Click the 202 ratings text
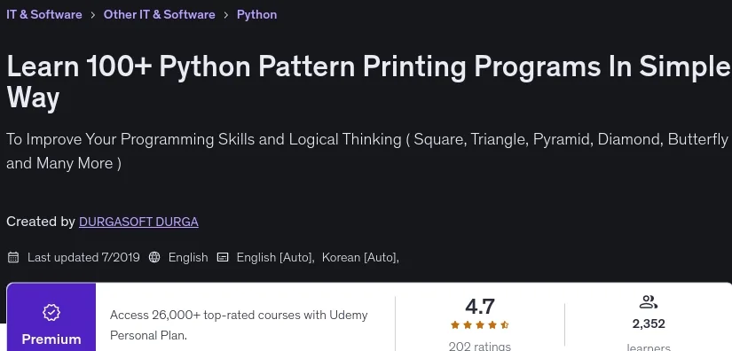The width and height of the screenshot is (732, 351). (479, 347)
